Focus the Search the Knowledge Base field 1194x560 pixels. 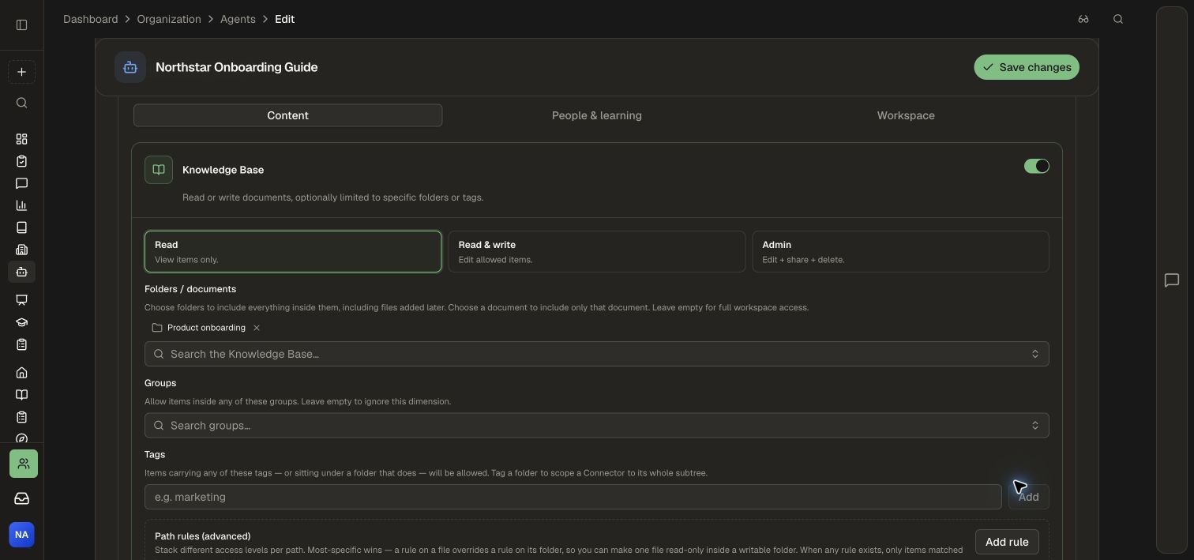pos(597,354)
